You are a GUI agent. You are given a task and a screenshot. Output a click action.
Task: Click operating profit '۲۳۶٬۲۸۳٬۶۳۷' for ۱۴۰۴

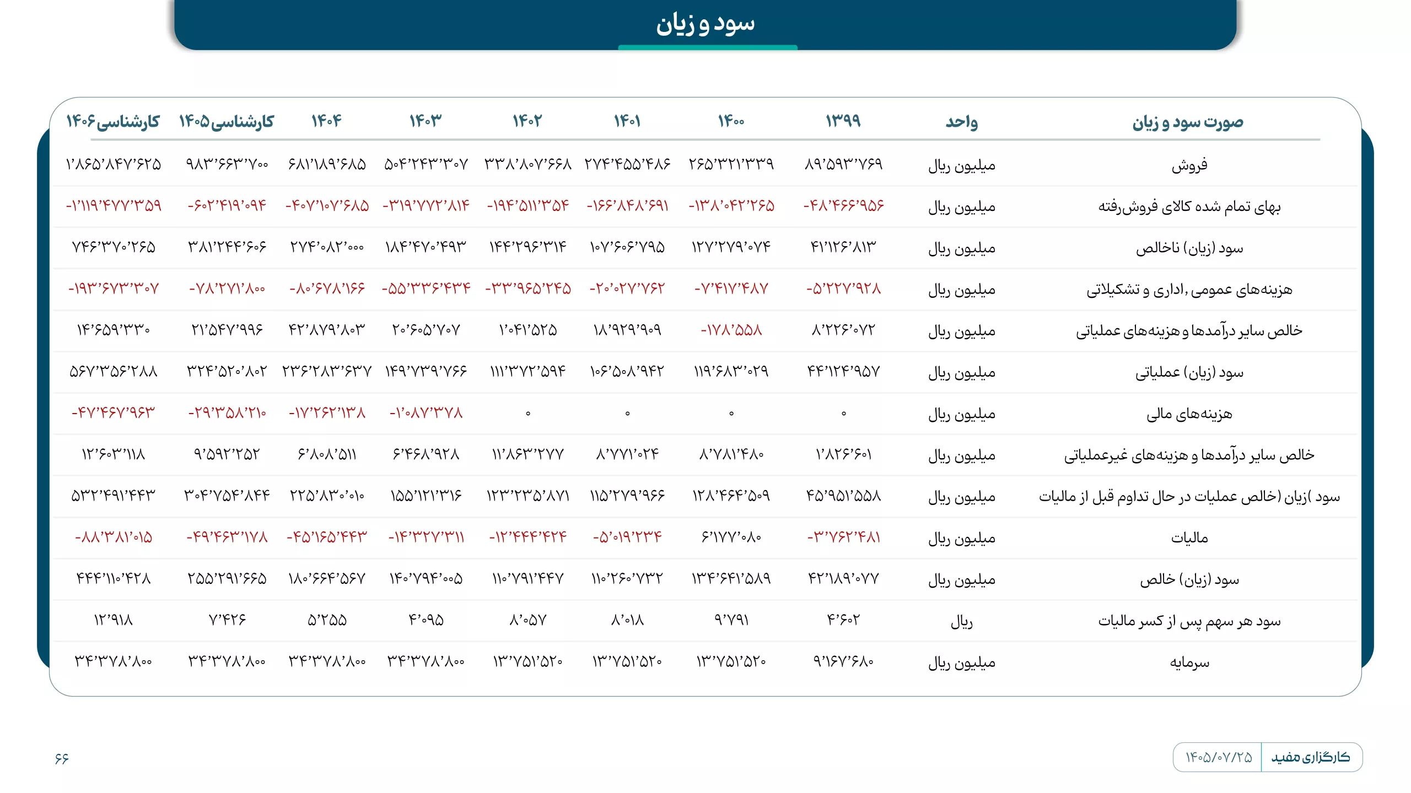(326, 372)
